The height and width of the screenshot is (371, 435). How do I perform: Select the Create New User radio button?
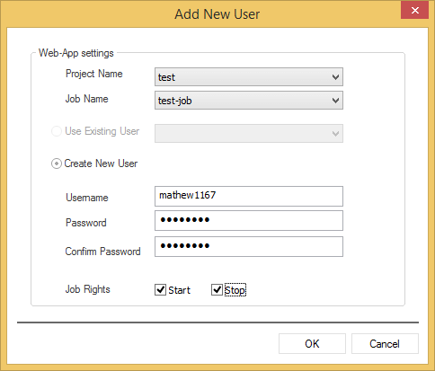pyautogui.click(x=57, y=163)
